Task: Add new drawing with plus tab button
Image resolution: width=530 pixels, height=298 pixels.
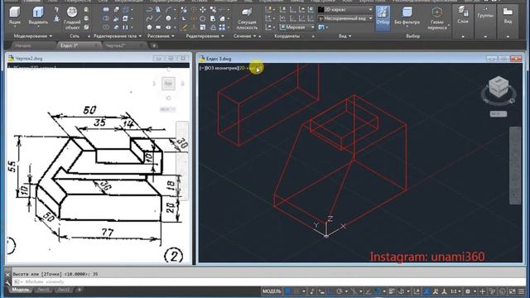Action: (154, 46)
